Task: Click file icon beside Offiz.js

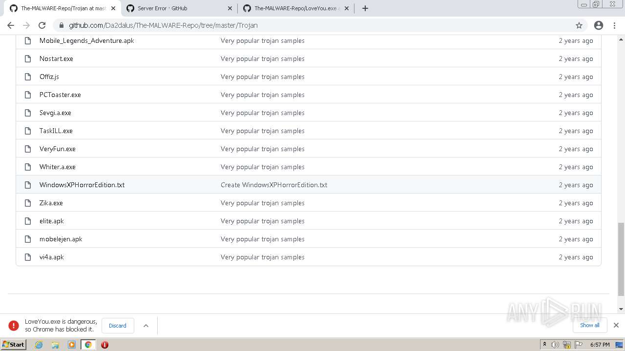Action: (x=28, y=77)
